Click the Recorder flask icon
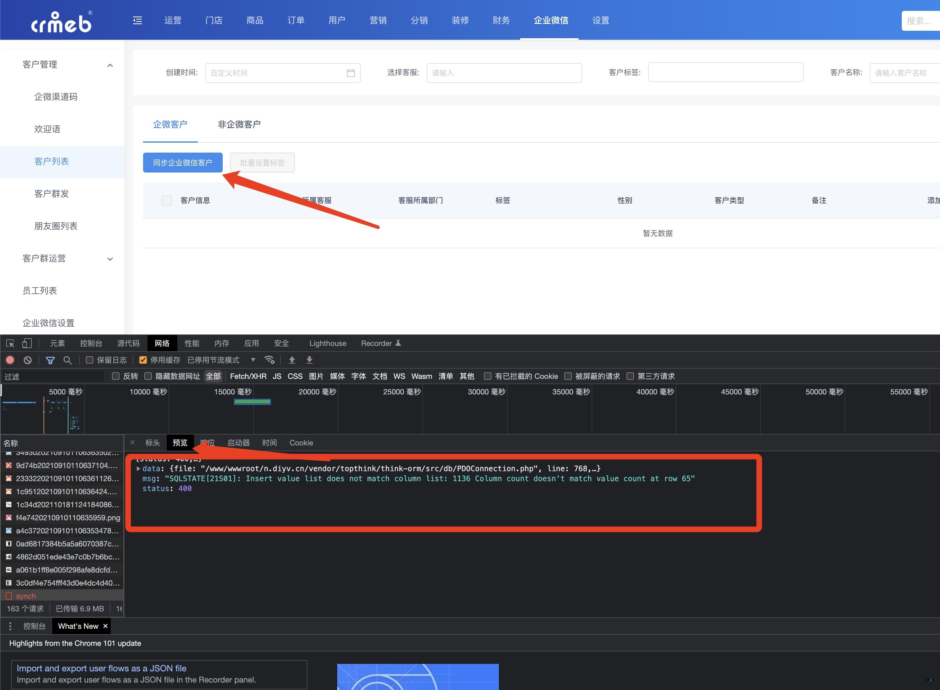The image size is (940, 690). click(398, 343)
